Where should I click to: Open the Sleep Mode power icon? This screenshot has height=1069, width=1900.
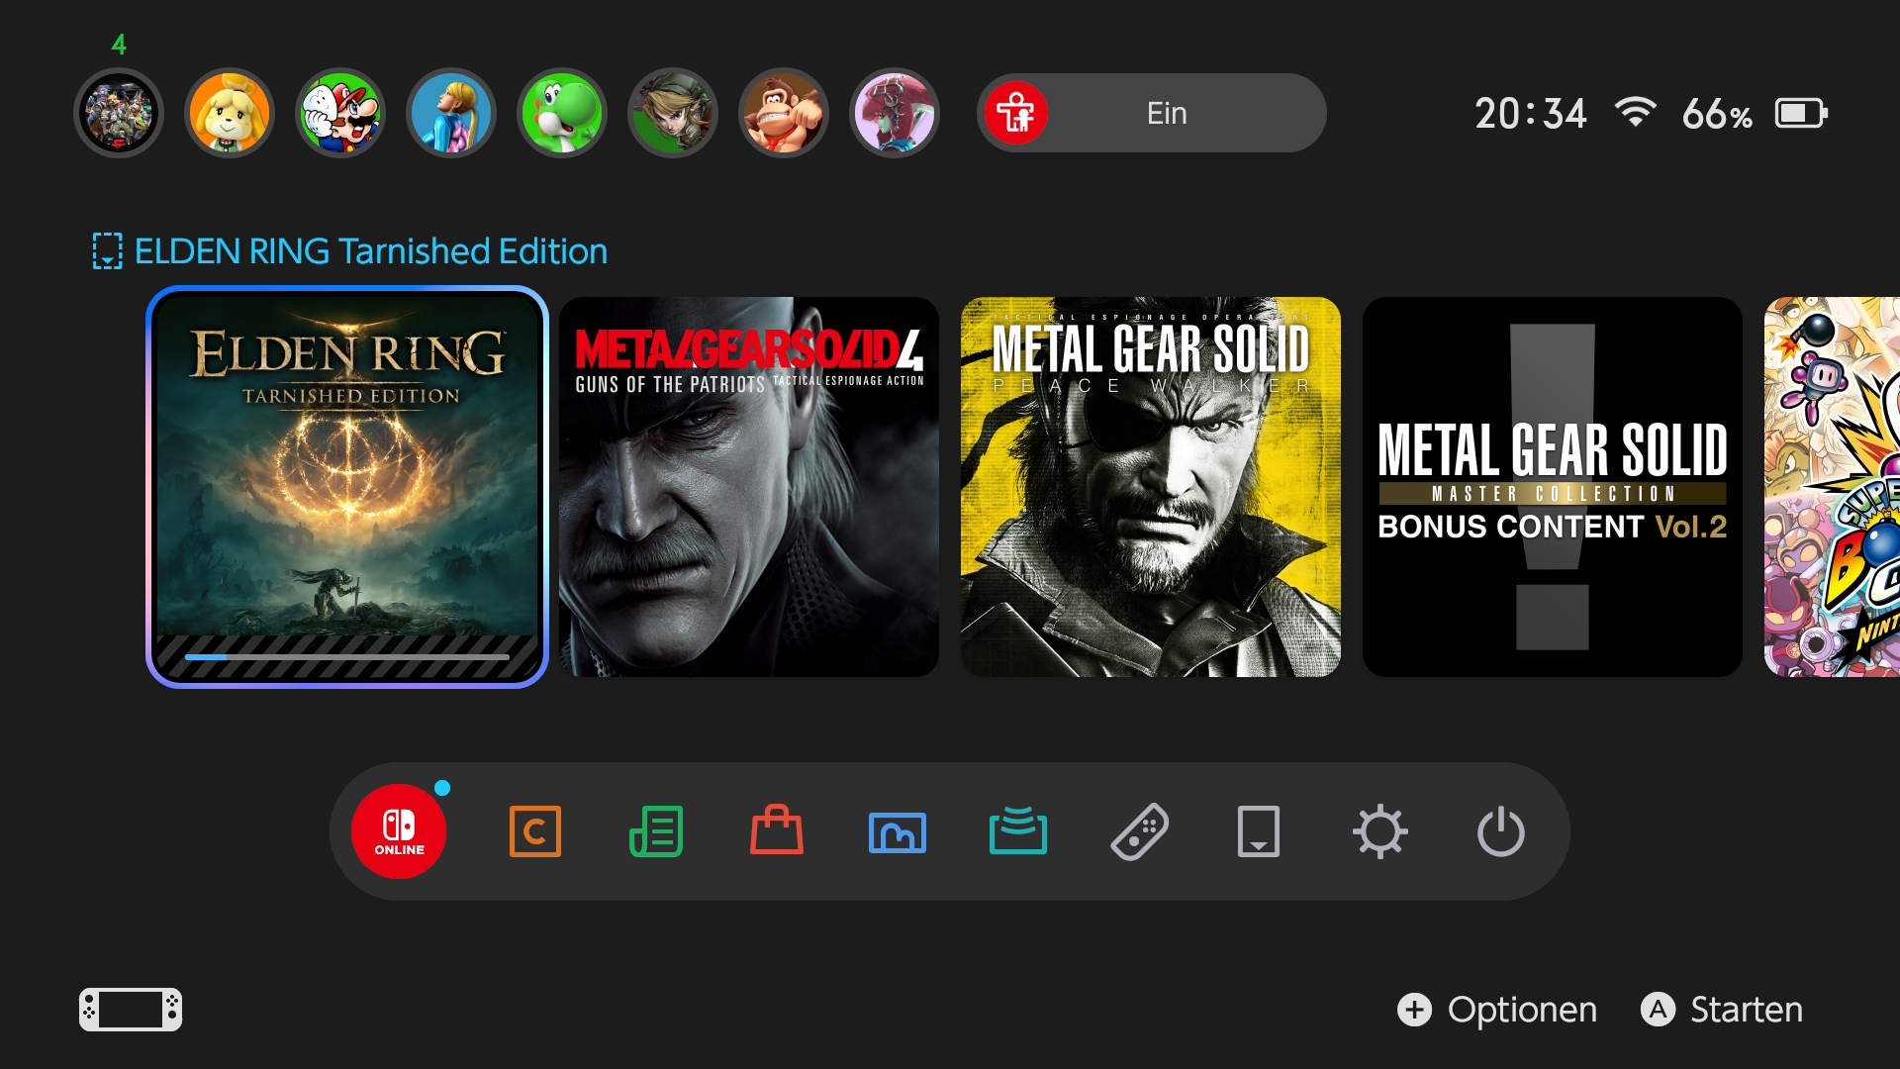(x=1501, y=831)
